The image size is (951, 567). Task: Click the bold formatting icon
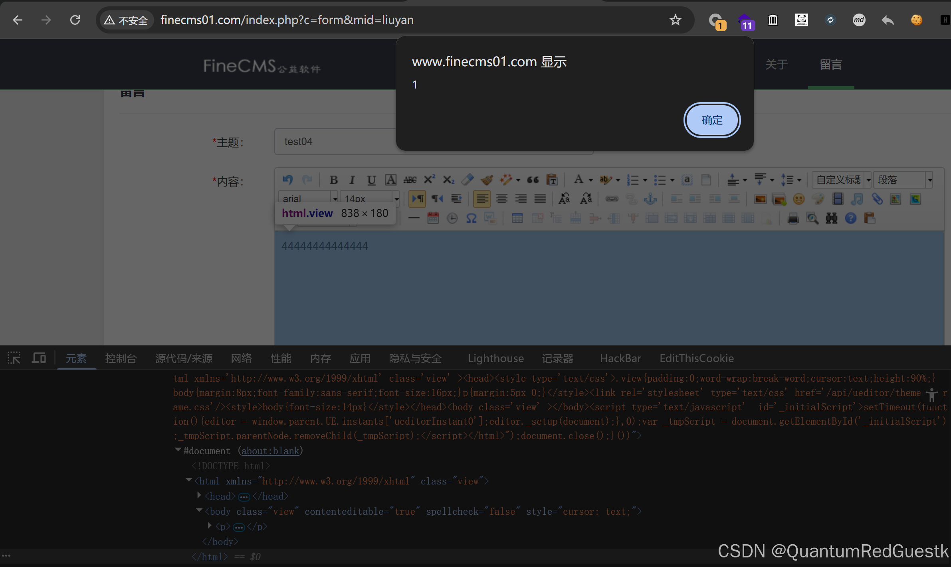coord(334,180)
